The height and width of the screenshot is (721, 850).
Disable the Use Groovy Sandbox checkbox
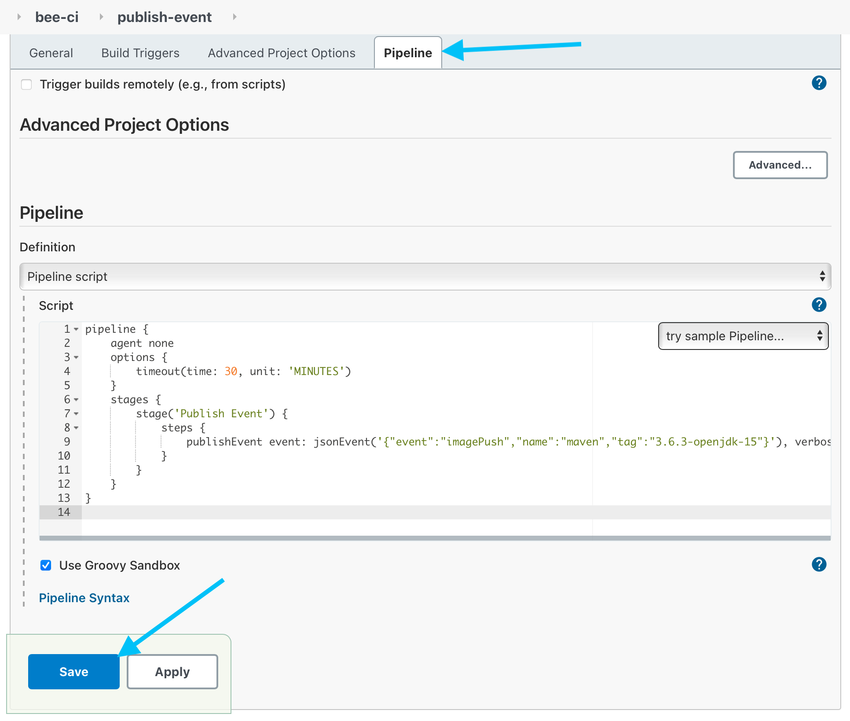tap(45, 565)
